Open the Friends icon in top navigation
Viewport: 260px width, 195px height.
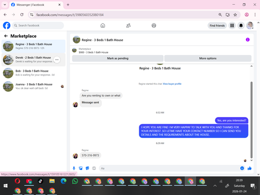coord(128,25)
